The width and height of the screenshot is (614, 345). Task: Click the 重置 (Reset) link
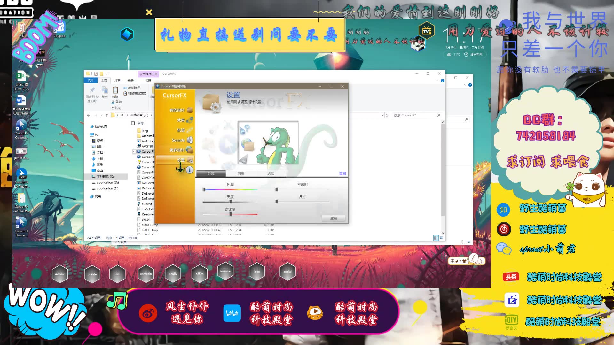point(342,173)
